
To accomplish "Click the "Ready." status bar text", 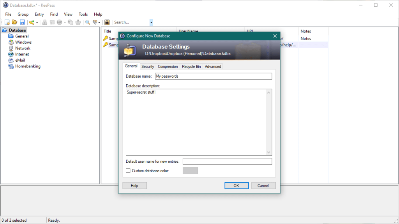I will coord(54,220).
